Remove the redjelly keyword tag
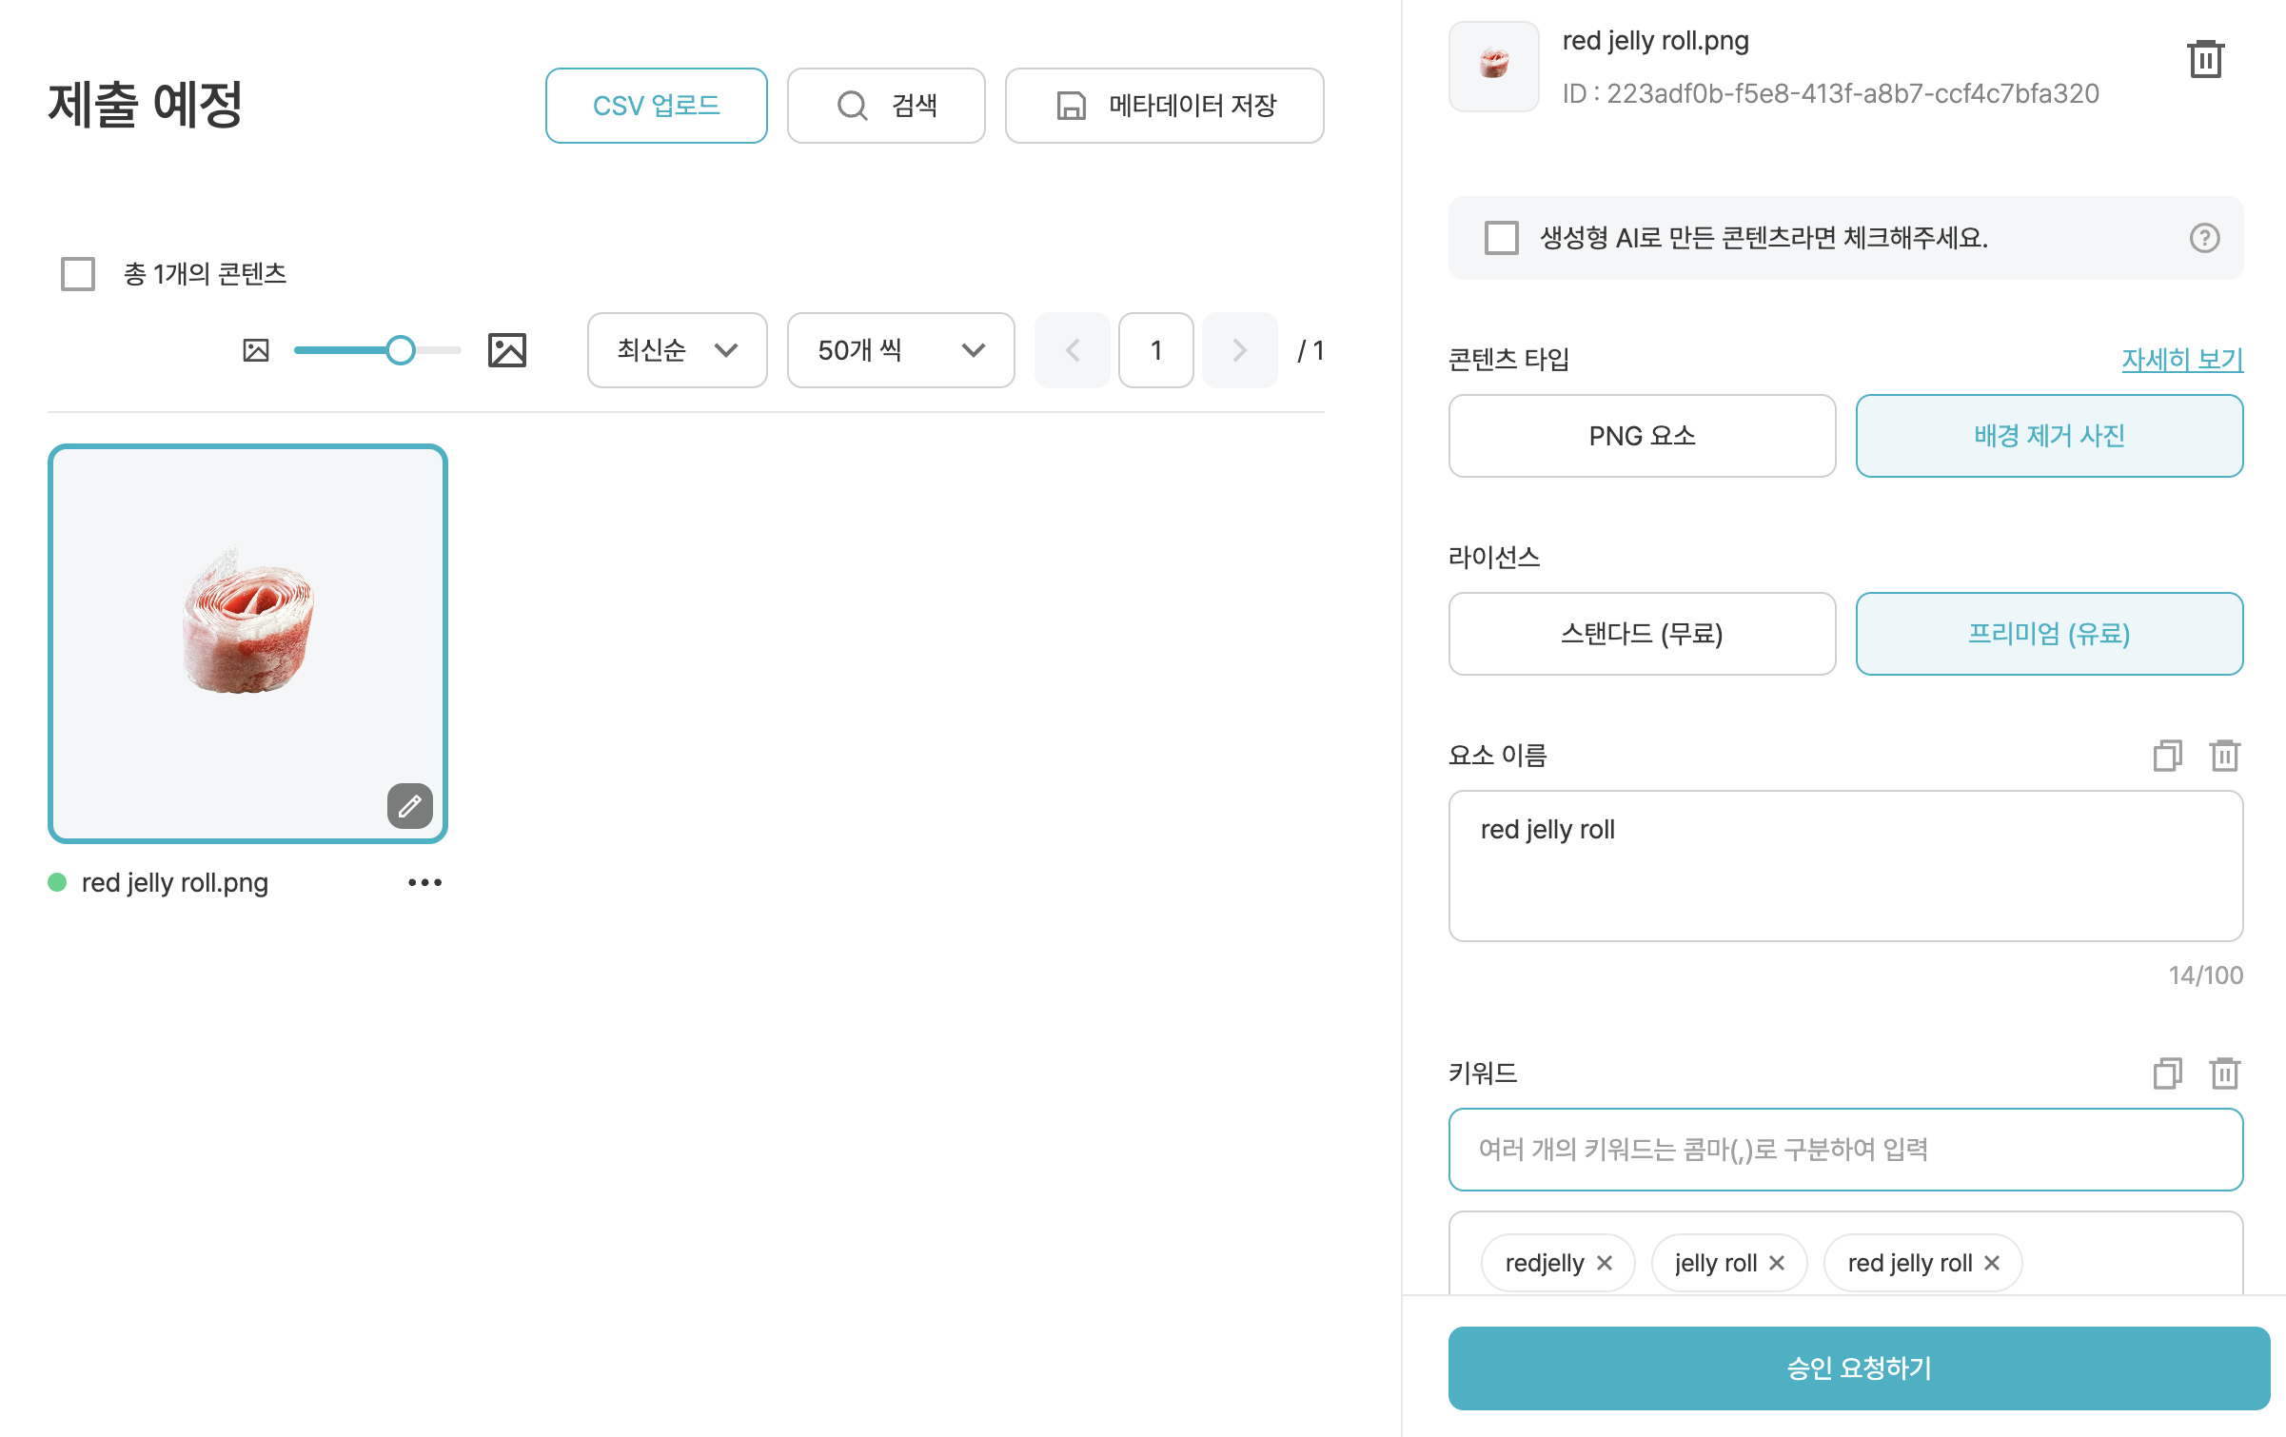Image resolution: width=2286 pixels, height=1437 pixels. (x=1605, y=1263)
